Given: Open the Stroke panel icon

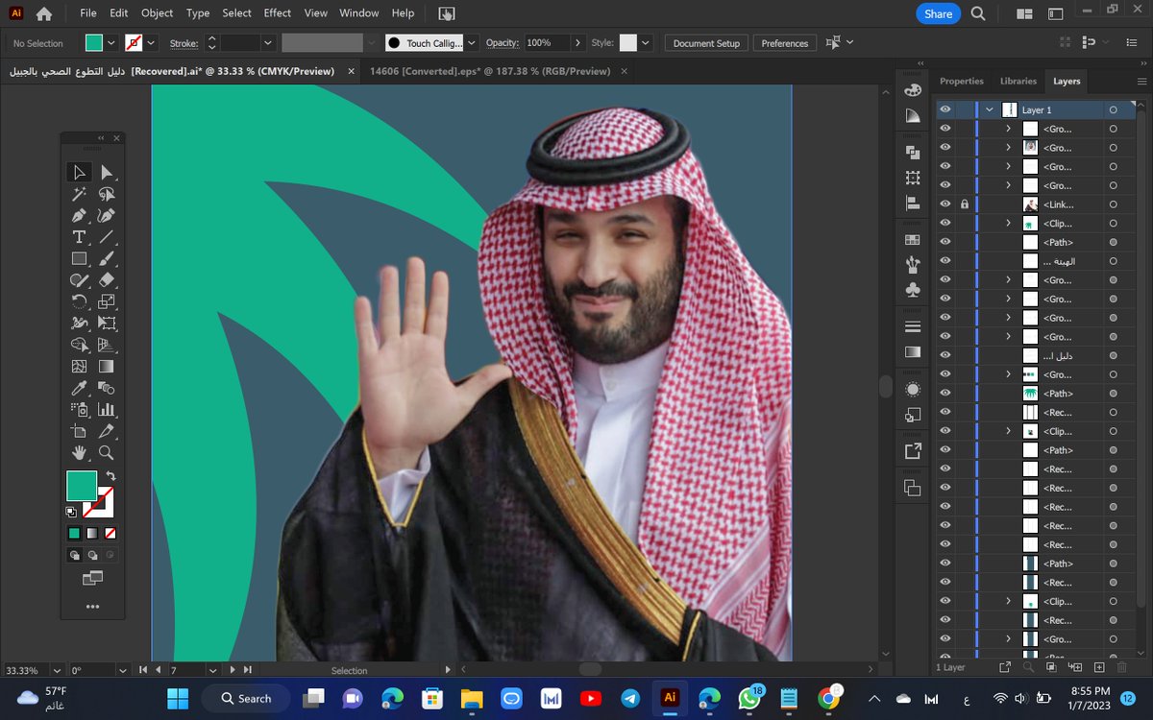Looking at the screenshot, I should click(913, 327).
